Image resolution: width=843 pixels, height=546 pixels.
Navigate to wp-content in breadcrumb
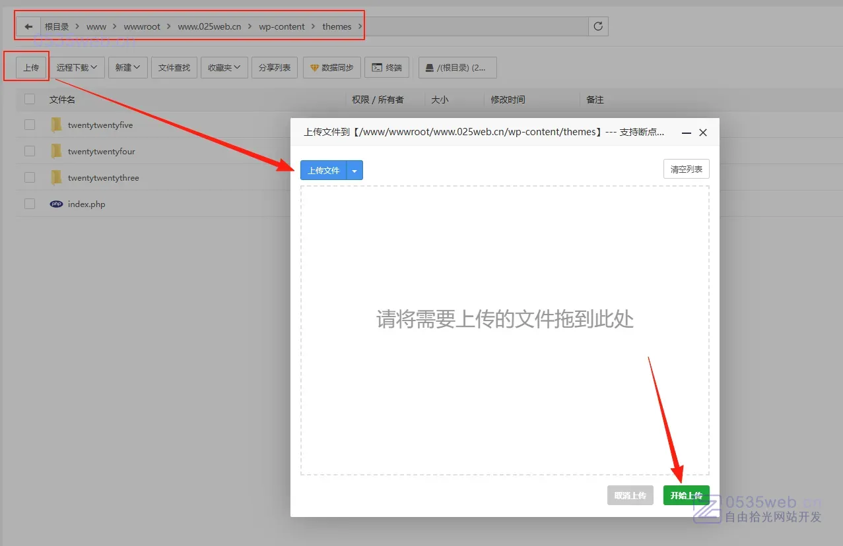(282, 27)
